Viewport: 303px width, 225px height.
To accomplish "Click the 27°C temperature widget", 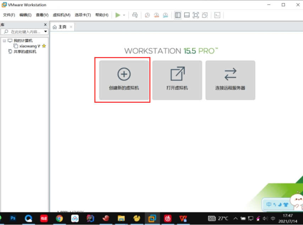I will (x=218, y=218).
